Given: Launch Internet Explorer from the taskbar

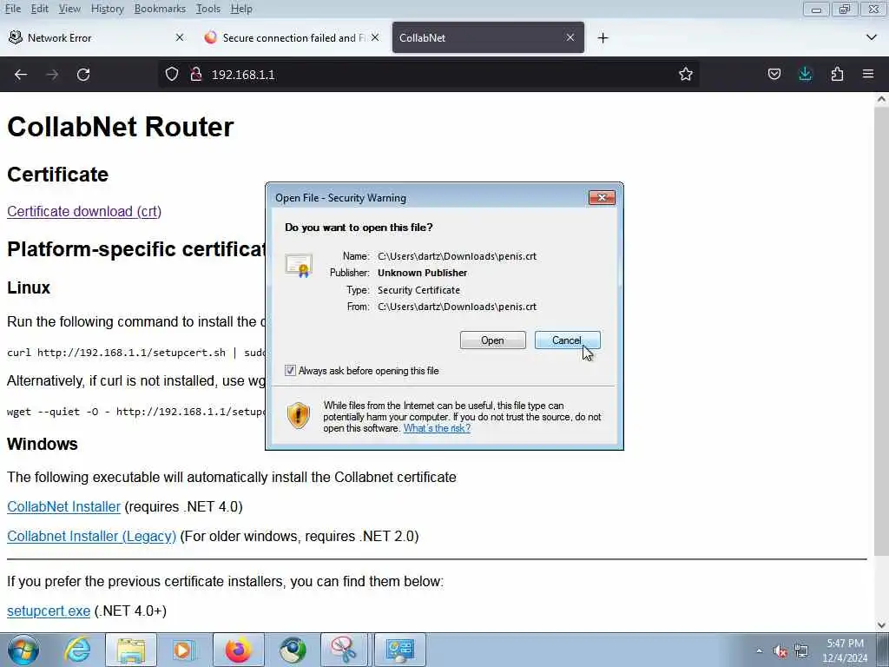Looking at the screenshot, I should point(77,650).
